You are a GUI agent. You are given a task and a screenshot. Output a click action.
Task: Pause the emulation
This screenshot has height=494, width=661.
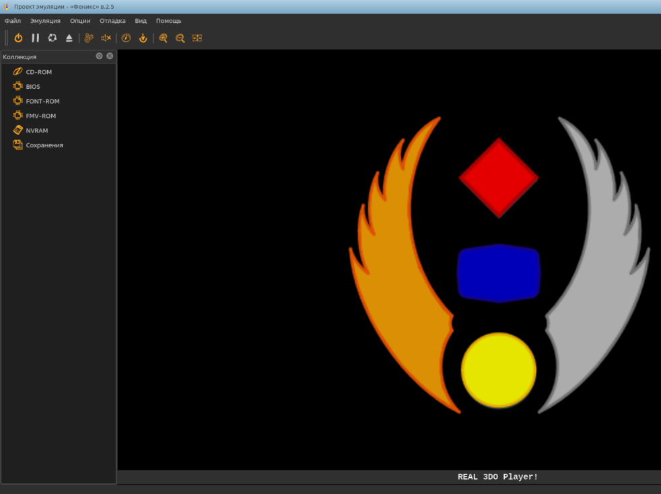click(x=36, y=38)
